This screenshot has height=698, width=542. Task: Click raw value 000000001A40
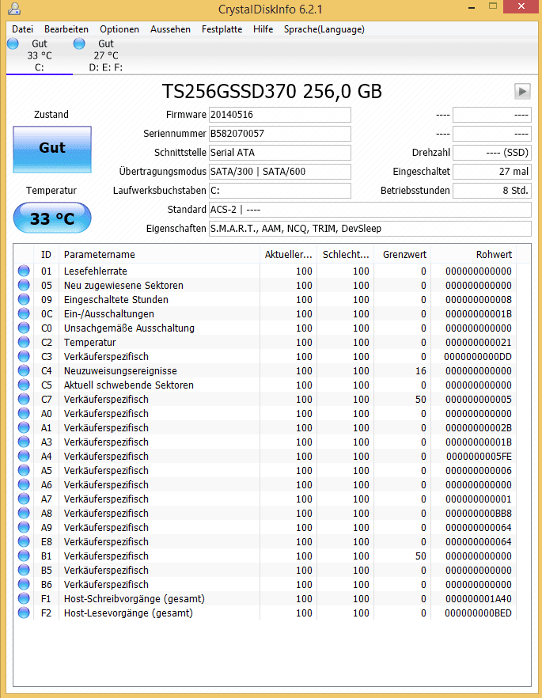click(479, 599)
